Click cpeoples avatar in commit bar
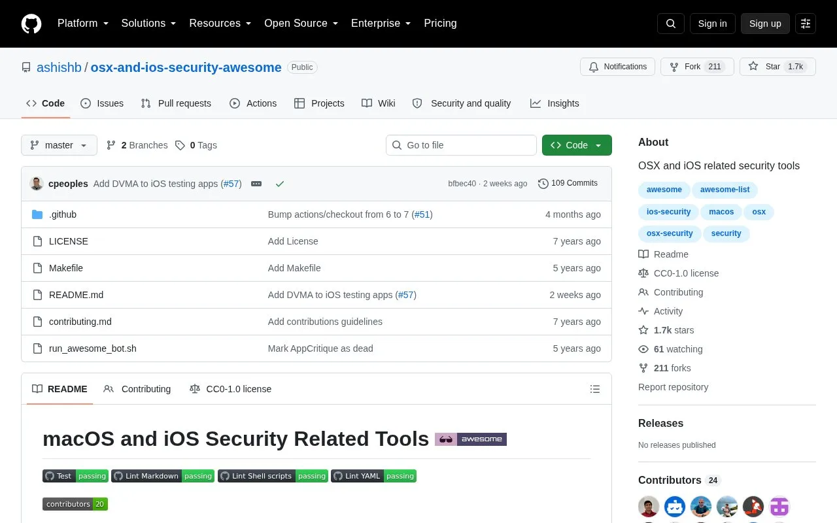837x523 pixels. point(37,184)
